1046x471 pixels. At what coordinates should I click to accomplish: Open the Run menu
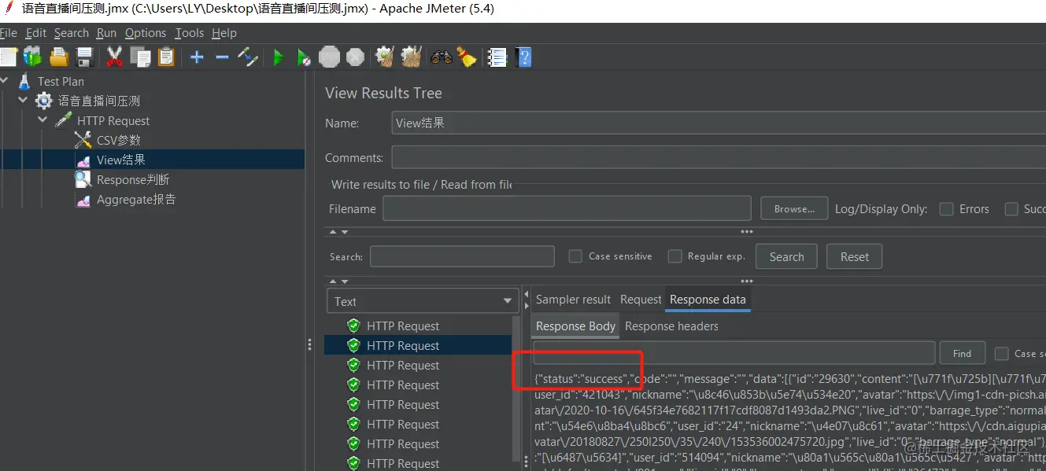pos(106,33)
